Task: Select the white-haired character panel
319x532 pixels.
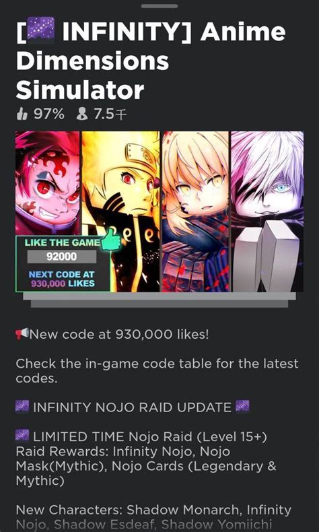Action: [267, 211]
